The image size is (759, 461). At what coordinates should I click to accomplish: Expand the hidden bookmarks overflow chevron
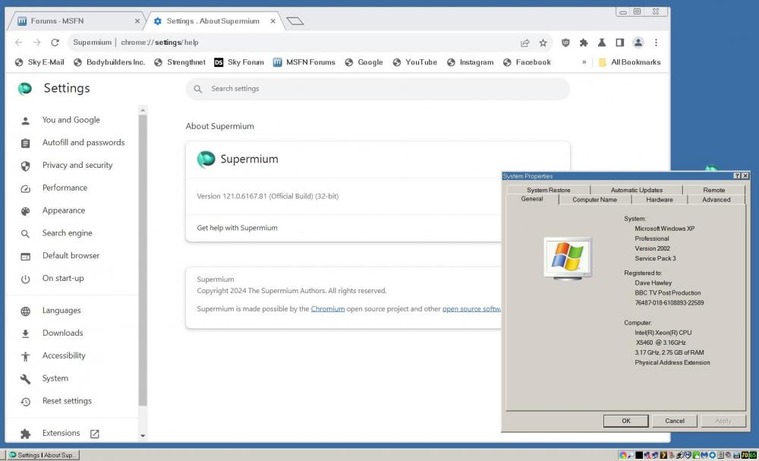[x=584, y=62]
